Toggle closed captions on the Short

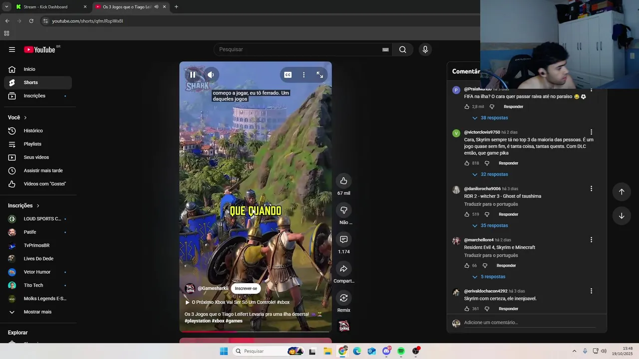click(288, 75)
